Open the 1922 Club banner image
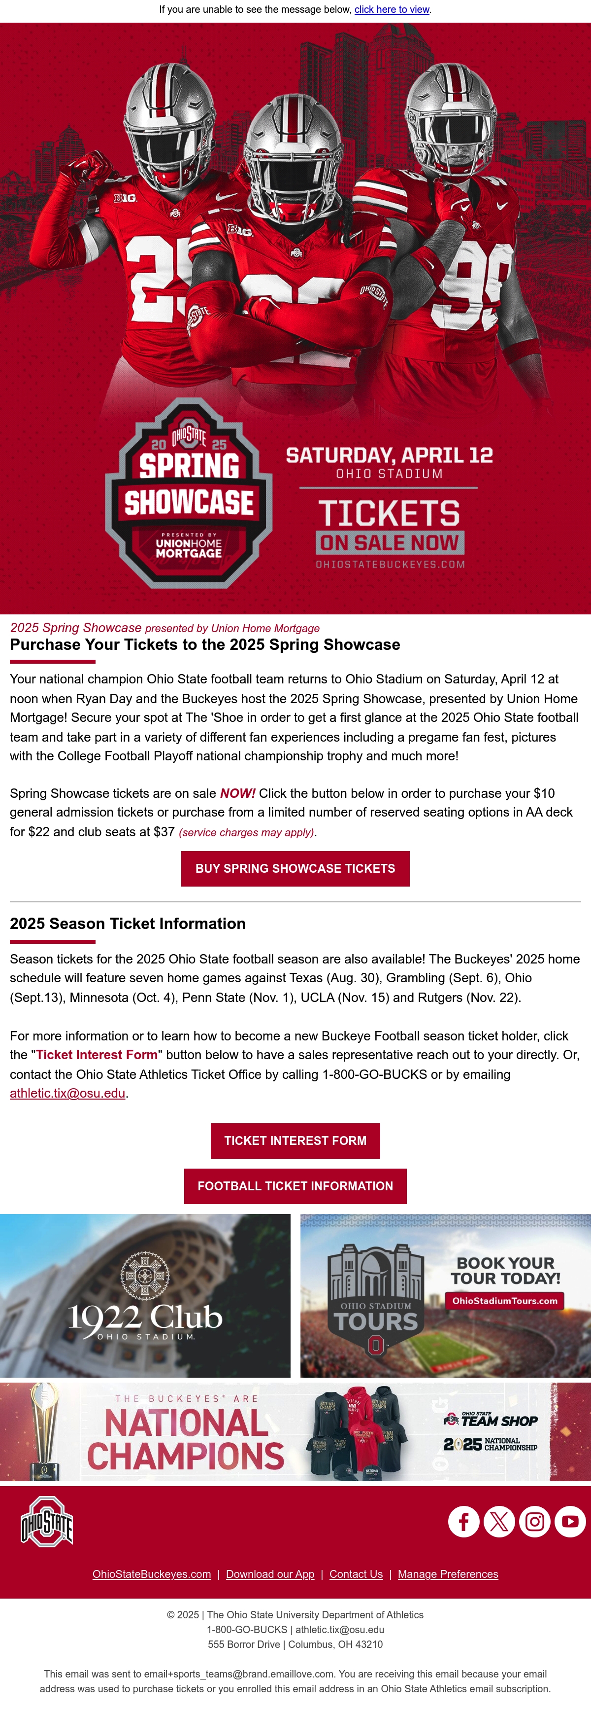Viewport: 591px width, 1712px height. (x=145, y=1296)
